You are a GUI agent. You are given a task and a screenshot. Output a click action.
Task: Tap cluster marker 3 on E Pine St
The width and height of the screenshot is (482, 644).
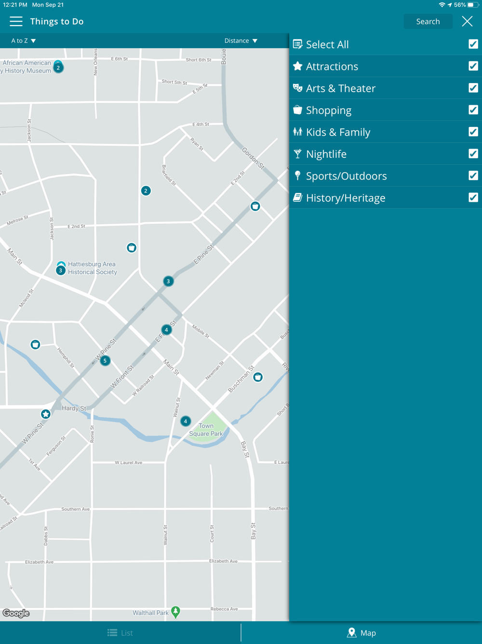[168, 281]
